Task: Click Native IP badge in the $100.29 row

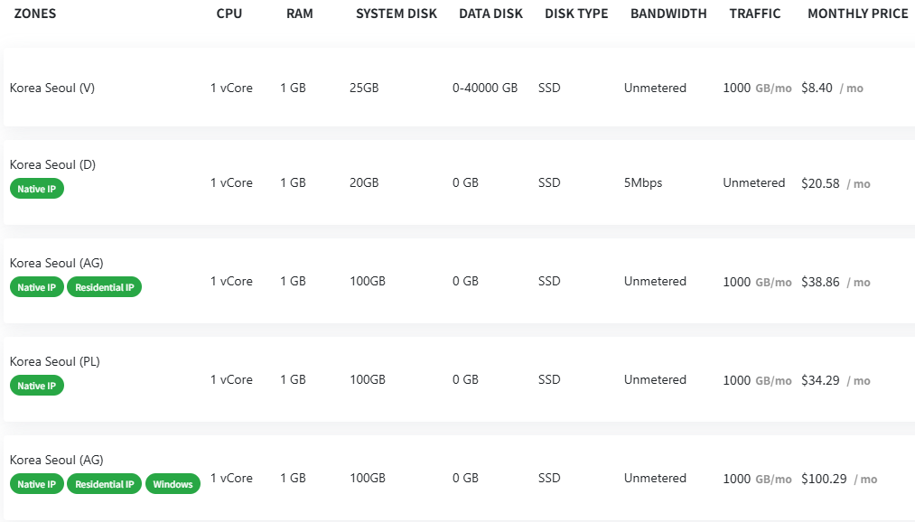Action: tap(37, 484)
